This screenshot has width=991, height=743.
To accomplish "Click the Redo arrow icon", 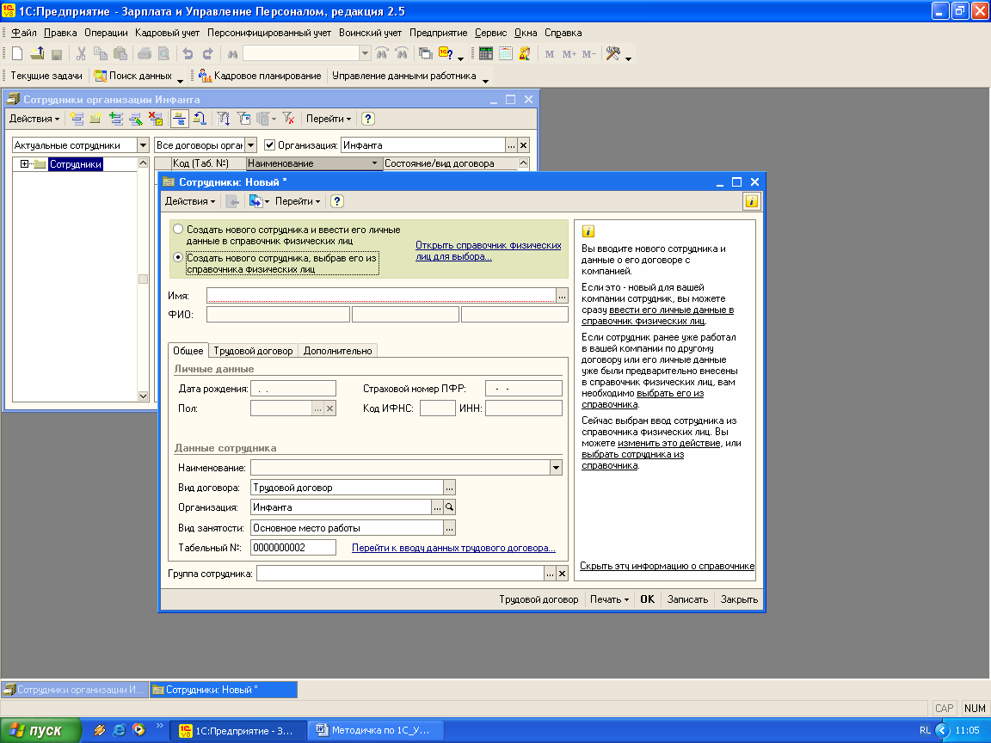I will [207, 53].
